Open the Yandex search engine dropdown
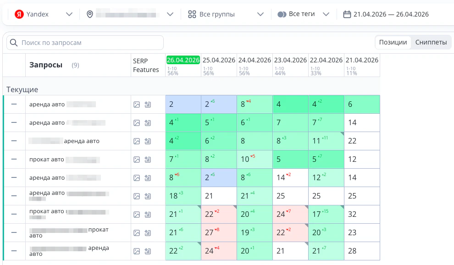454x265 pixels. (x=44, y=14)
